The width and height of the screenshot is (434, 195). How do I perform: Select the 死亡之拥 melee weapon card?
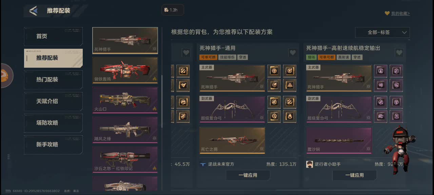click(232, 140)
